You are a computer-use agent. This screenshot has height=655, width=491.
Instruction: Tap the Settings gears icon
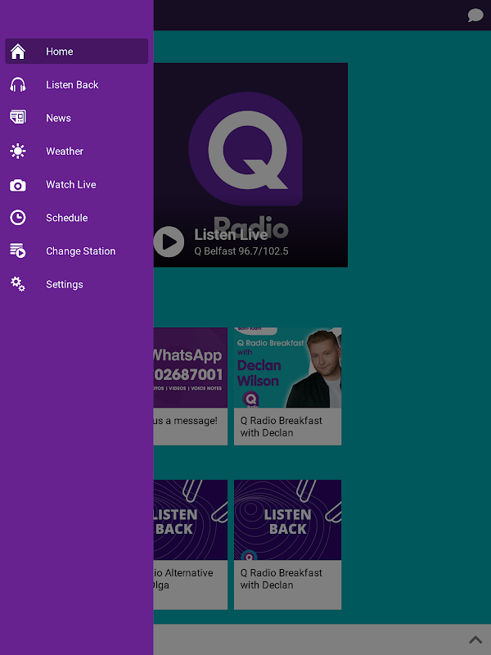pos(18,284)
